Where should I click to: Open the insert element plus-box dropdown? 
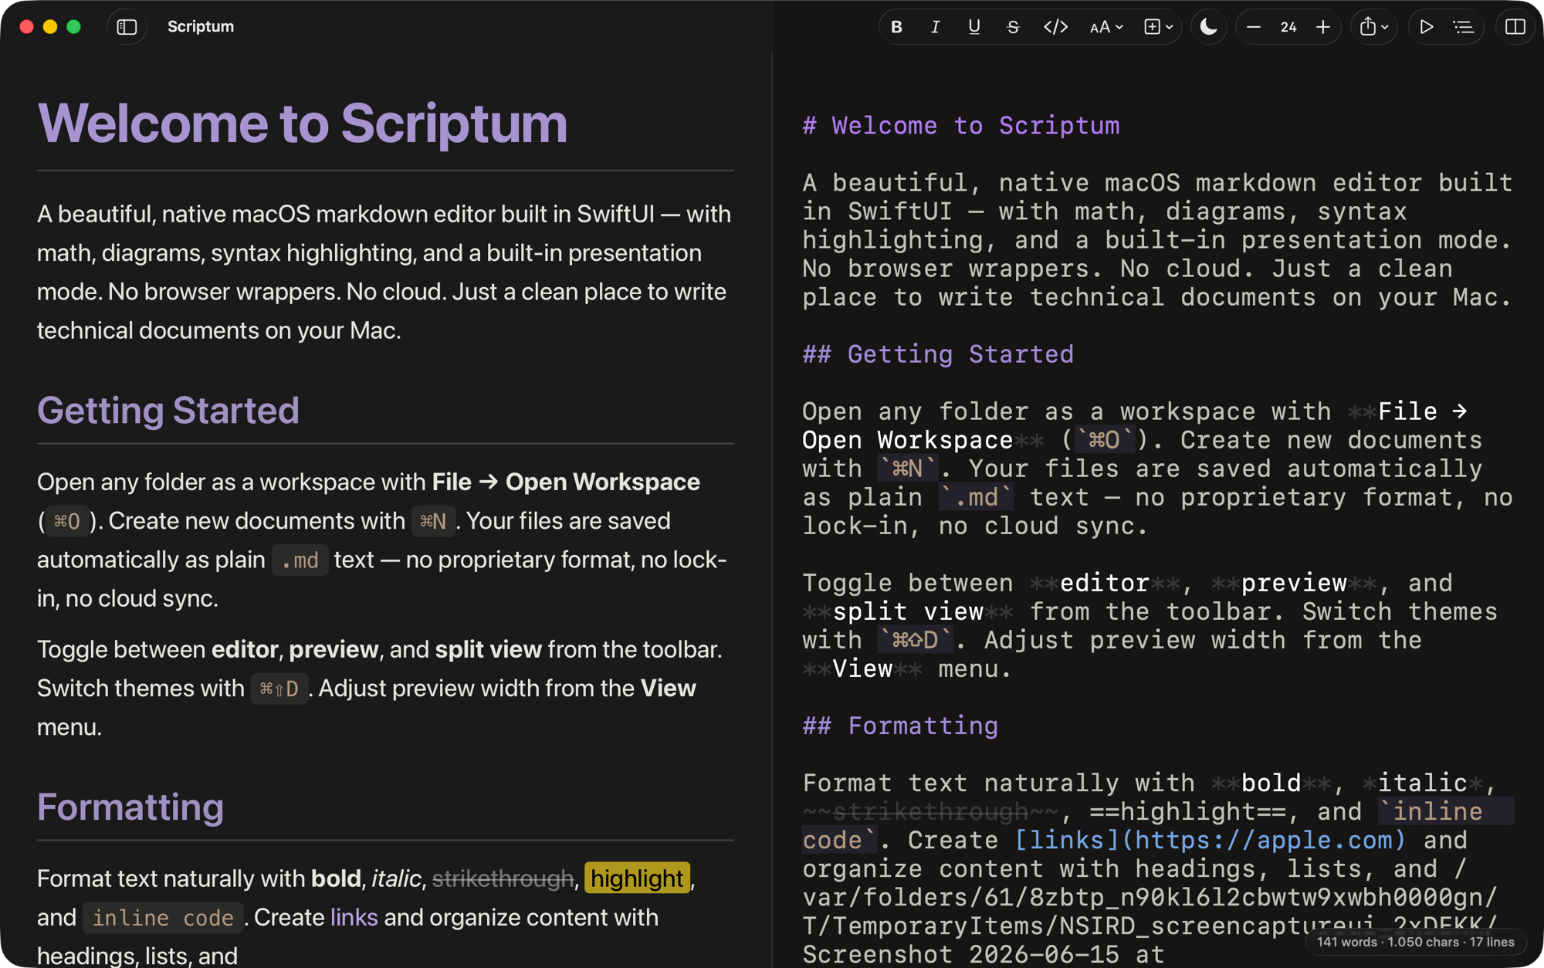1158,27
